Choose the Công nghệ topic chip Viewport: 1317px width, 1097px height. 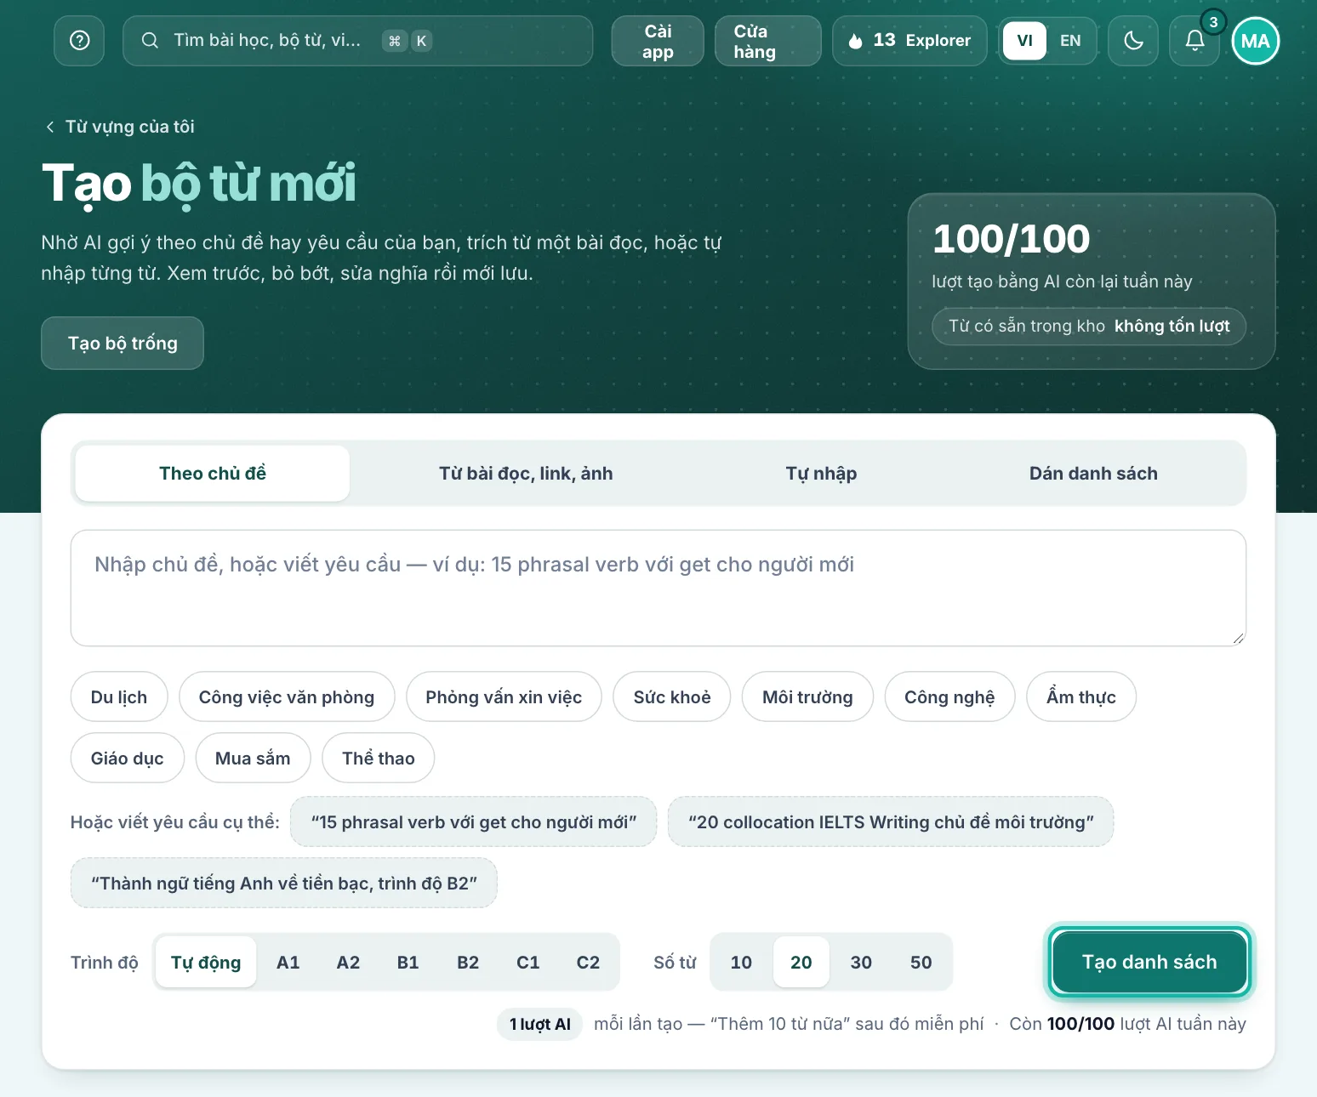pyautogui.click(x=949, y=697)
